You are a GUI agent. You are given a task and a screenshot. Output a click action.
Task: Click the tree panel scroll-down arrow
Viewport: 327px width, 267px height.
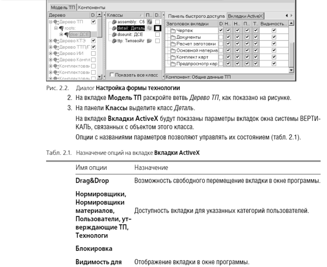click(99, 77)
